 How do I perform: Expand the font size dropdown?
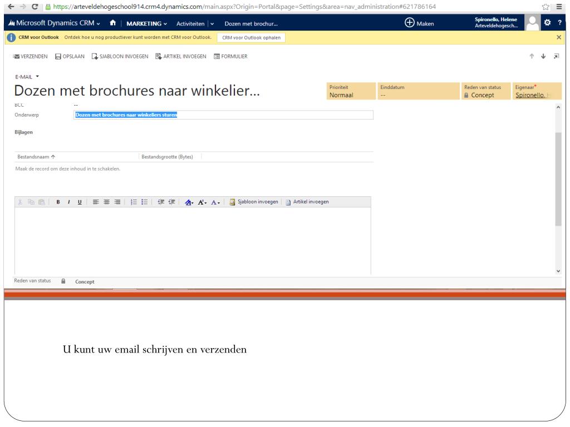pos(203,202)
